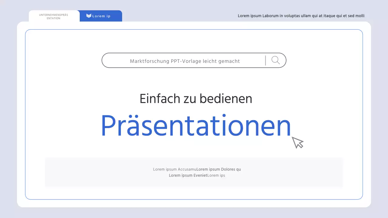Screen dimensions: 388x218
Task: Click the Lorem ips footer link
Action: pyautogui.click(x=216, y=175)
